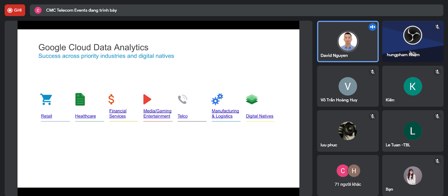Viewport: 448px width, 196px height.
Task: Click the brown H avatar in others tile
Action: pyautogui.click(x=354, y=171)
